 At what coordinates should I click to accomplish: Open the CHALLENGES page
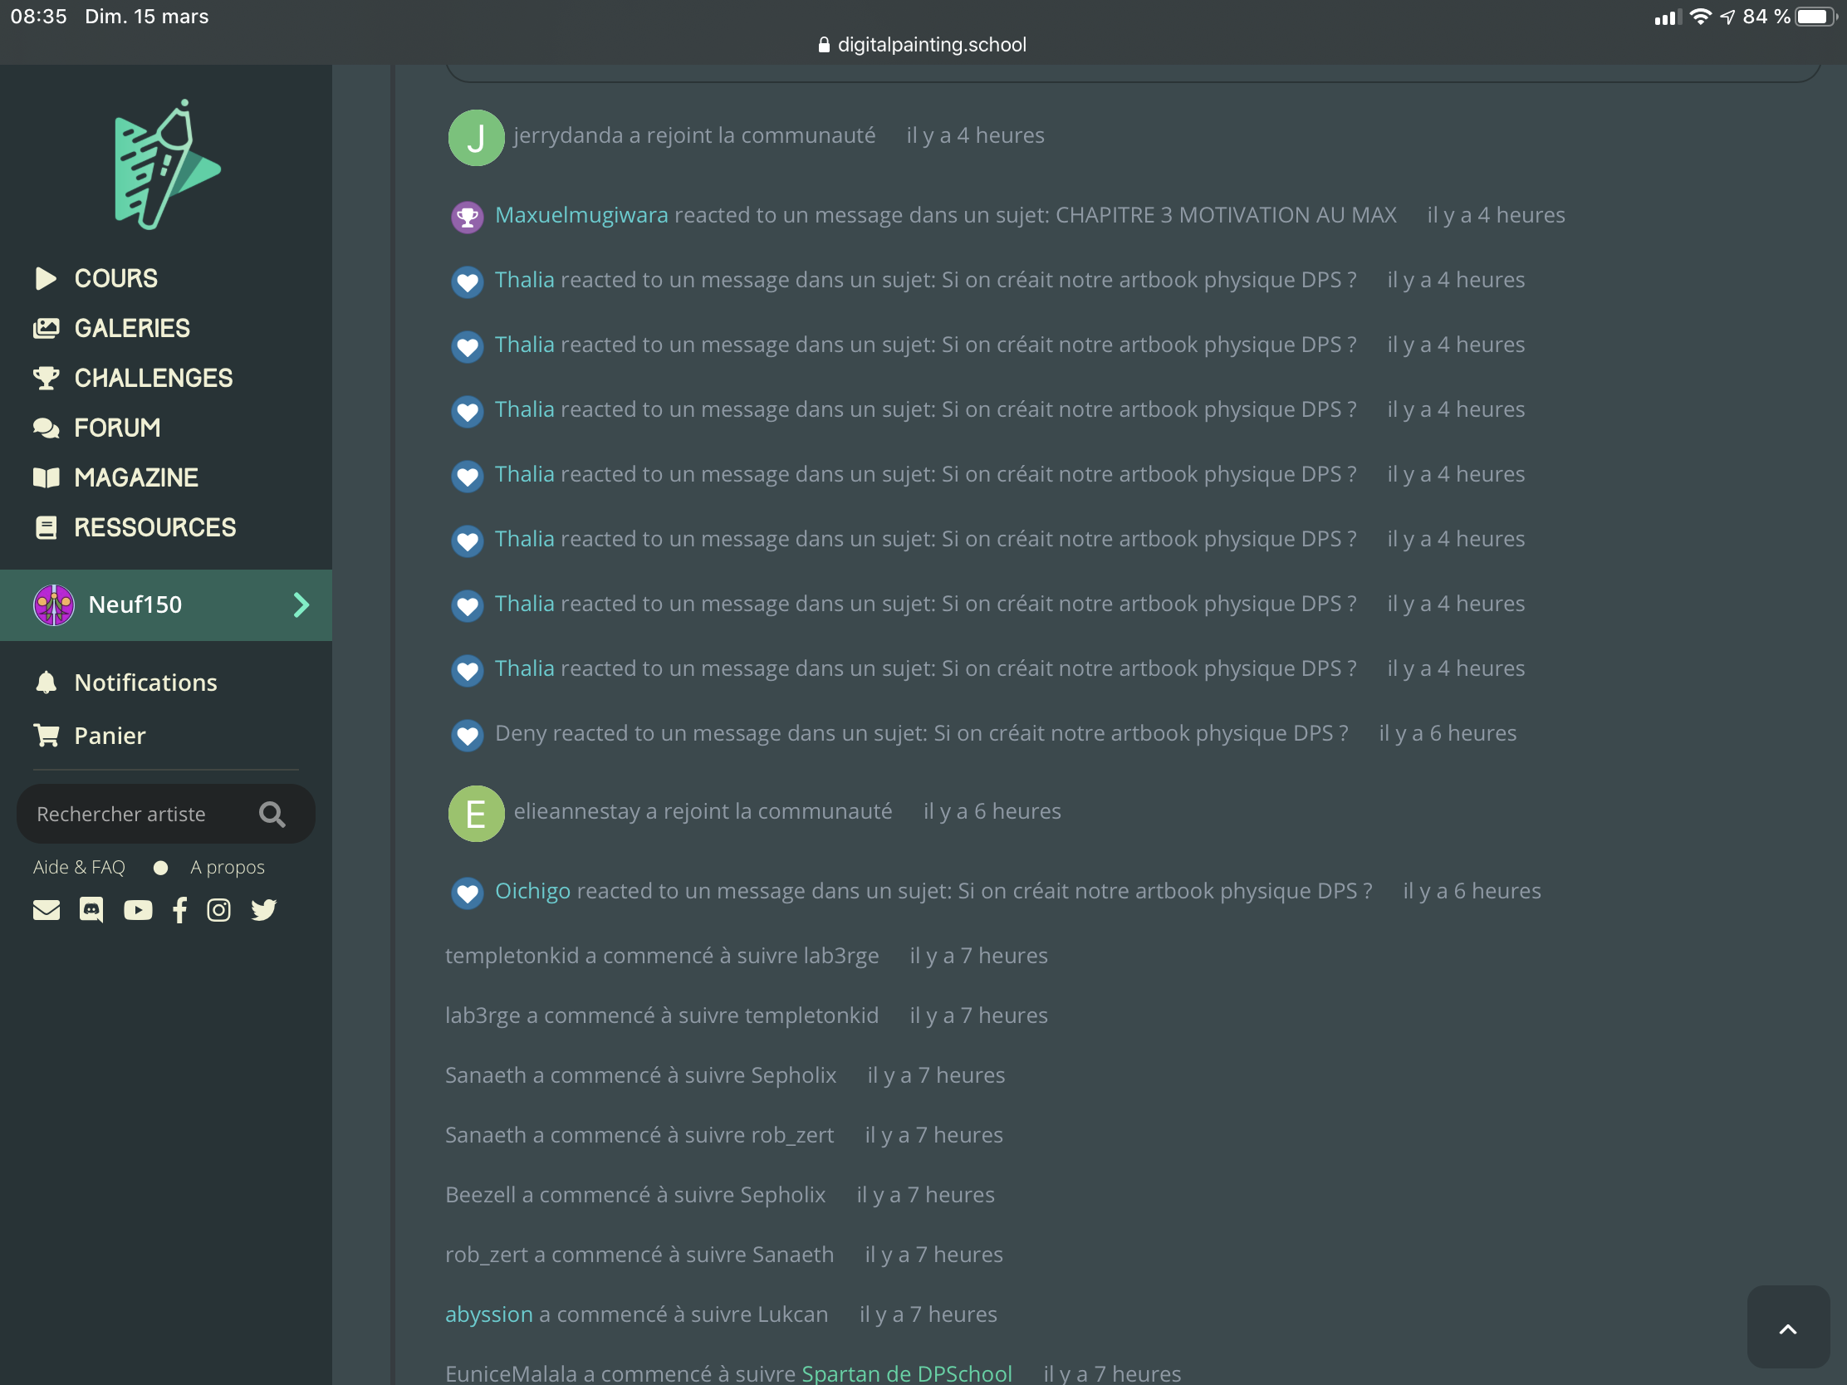coord(153,378)
